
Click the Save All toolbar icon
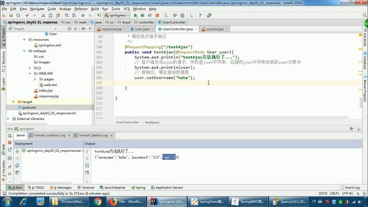coord(11,16)
